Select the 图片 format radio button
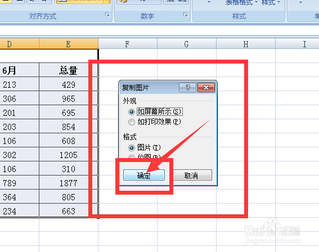The height and width of the screenshot is (252, 319). [x=132, y=148]
